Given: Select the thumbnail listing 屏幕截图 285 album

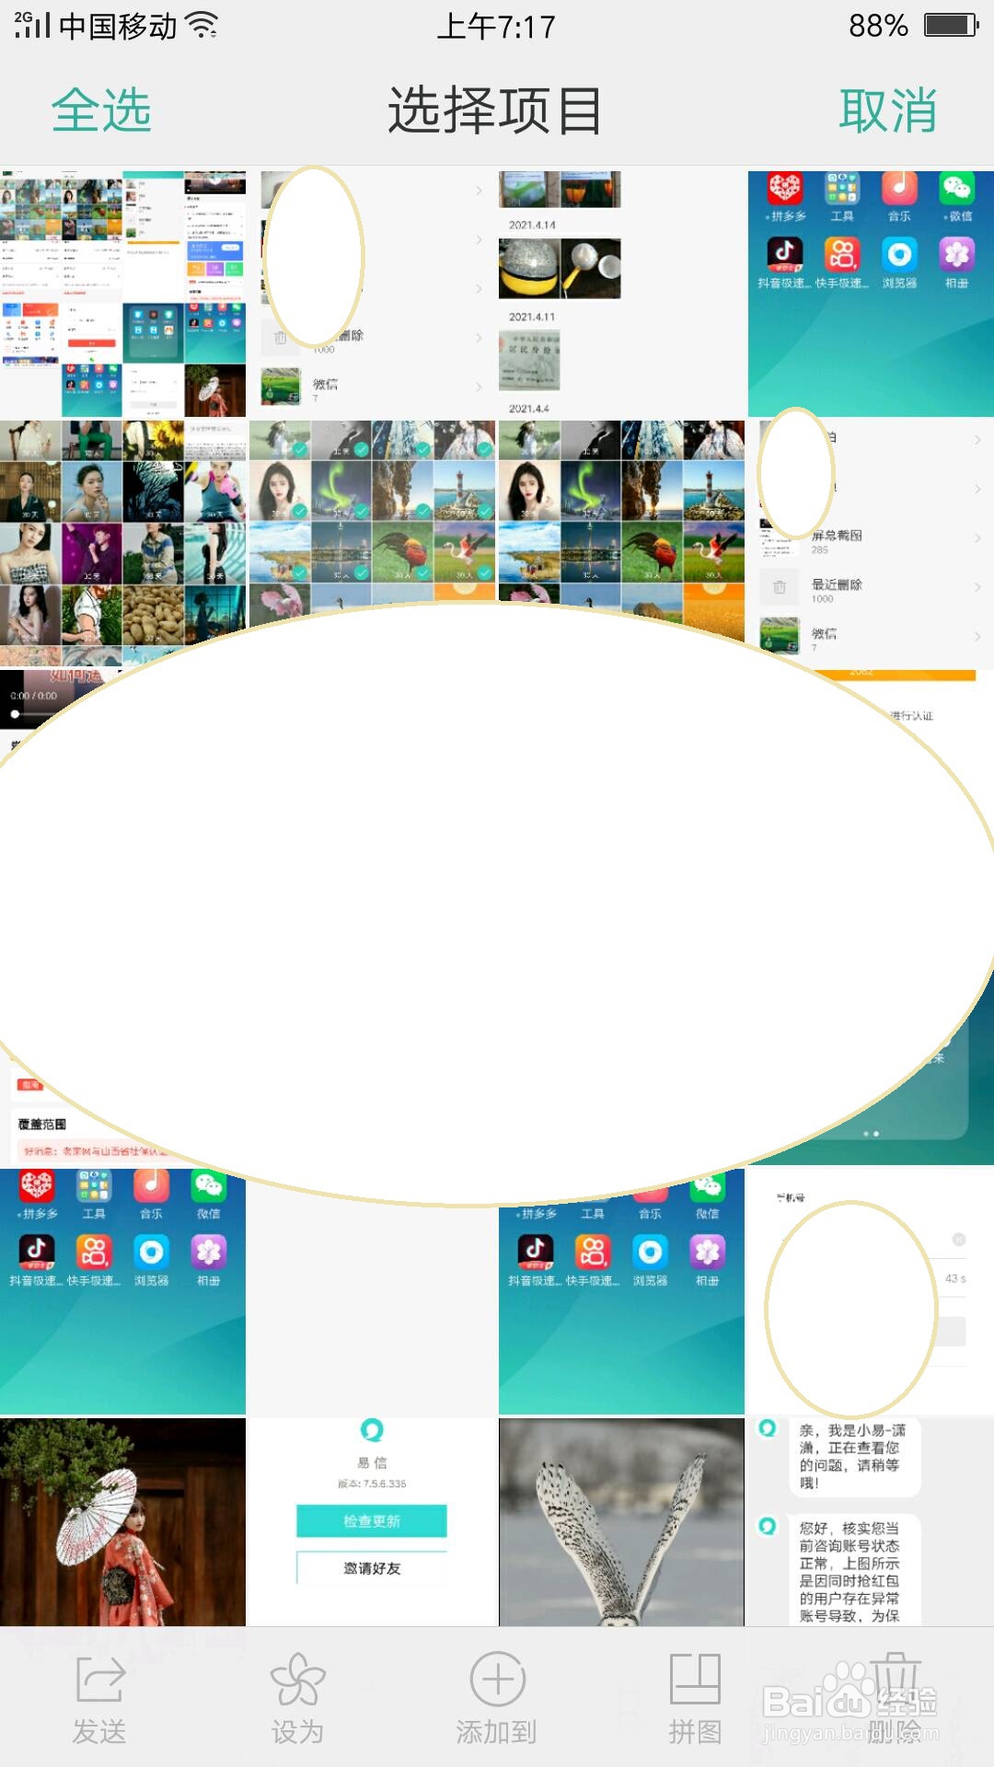Looking at the screenshot, I should click(x=871, y=543).
